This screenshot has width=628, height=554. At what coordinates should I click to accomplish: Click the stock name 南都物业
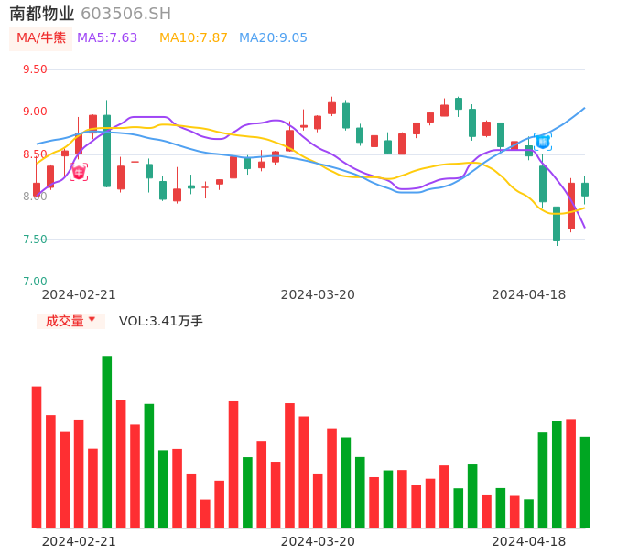click(x=42, y=14)
